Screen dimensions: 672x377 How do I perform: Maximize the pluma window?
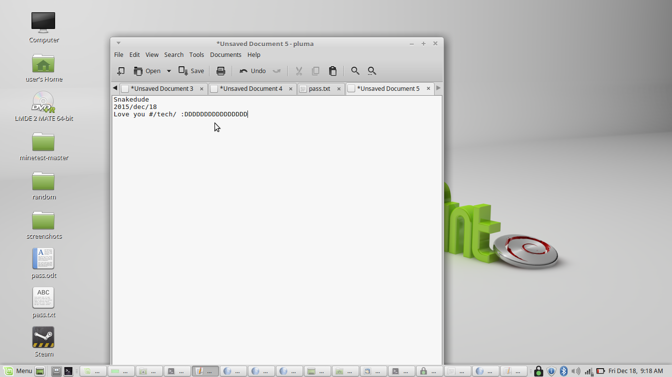tap(424, 44)
